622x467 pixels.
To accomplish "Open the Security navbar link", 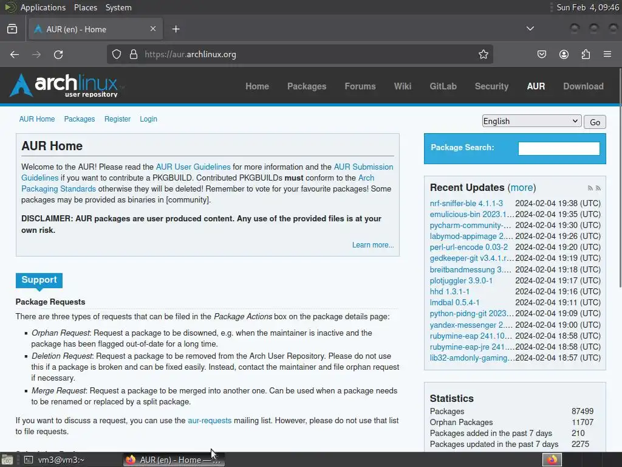I will pyautogui.click(x=491, y=86).
